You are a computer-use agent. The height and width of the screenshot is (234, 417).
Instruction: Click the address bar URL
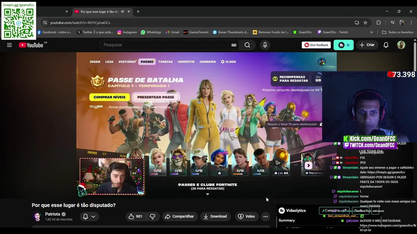click(80, 23)
